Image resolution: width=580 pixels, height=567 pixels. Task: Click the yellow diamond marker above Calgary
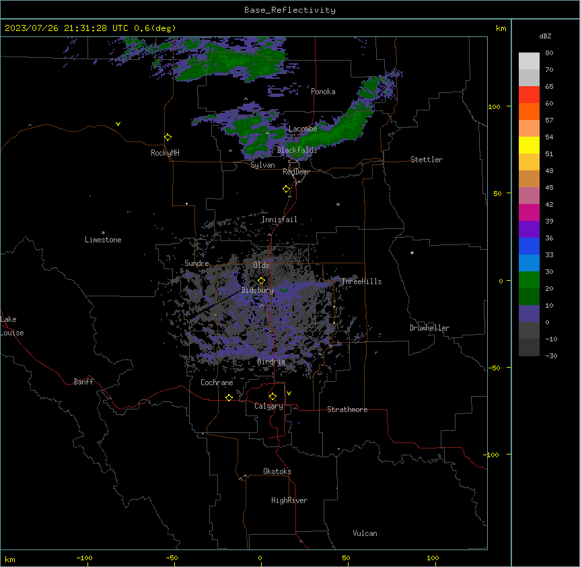[273, 397]
